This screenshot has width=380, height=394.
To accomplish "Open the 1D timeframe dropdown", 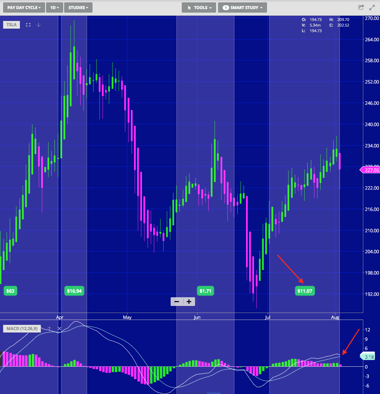I will (x=54, y=8).
